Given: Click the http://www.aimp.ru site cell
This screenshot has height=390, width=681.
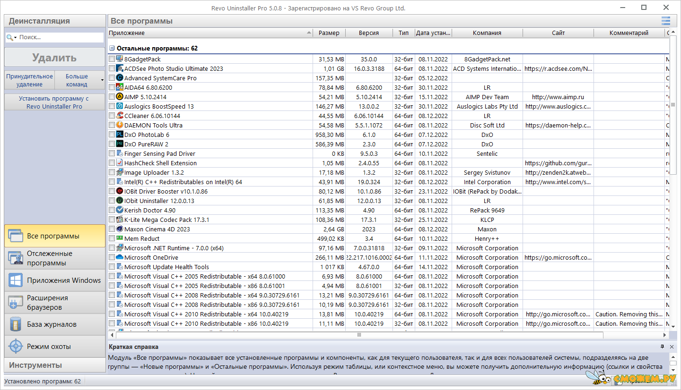Looking at the screenshot, I should pyautogui.click(x=558, y=97).
